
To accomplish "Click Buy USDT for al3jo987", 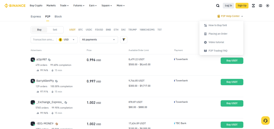I will coord(232,61).
